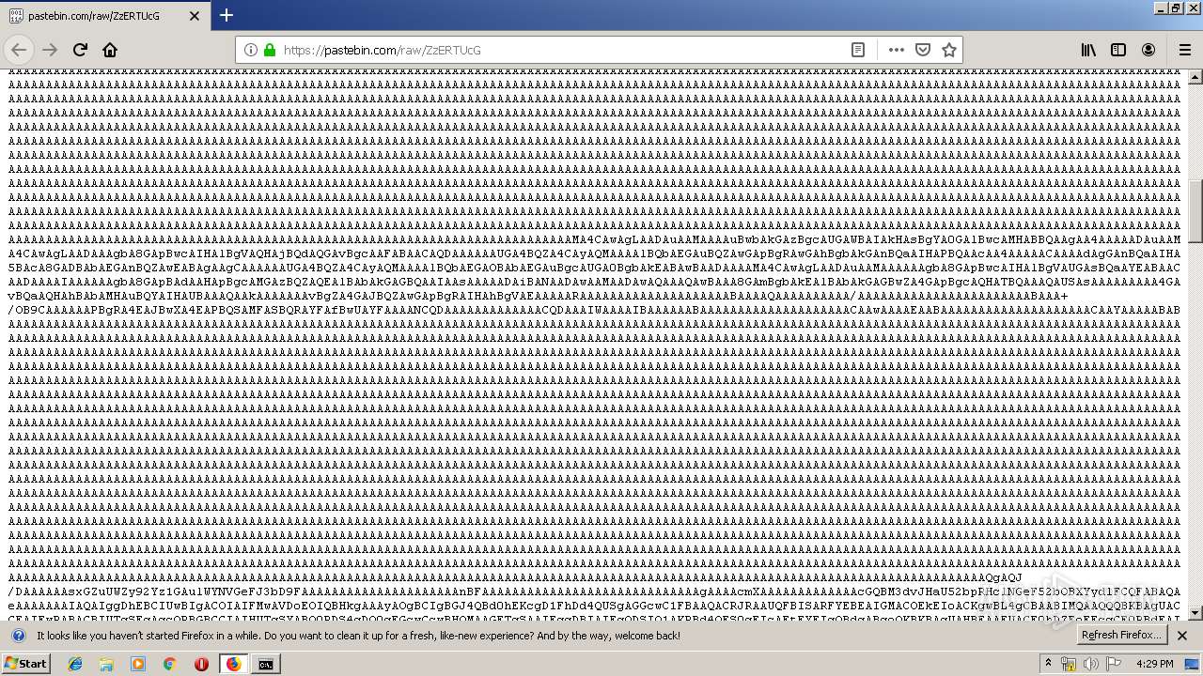Click the vertical scrollbar thumb

pos(1195,211)
